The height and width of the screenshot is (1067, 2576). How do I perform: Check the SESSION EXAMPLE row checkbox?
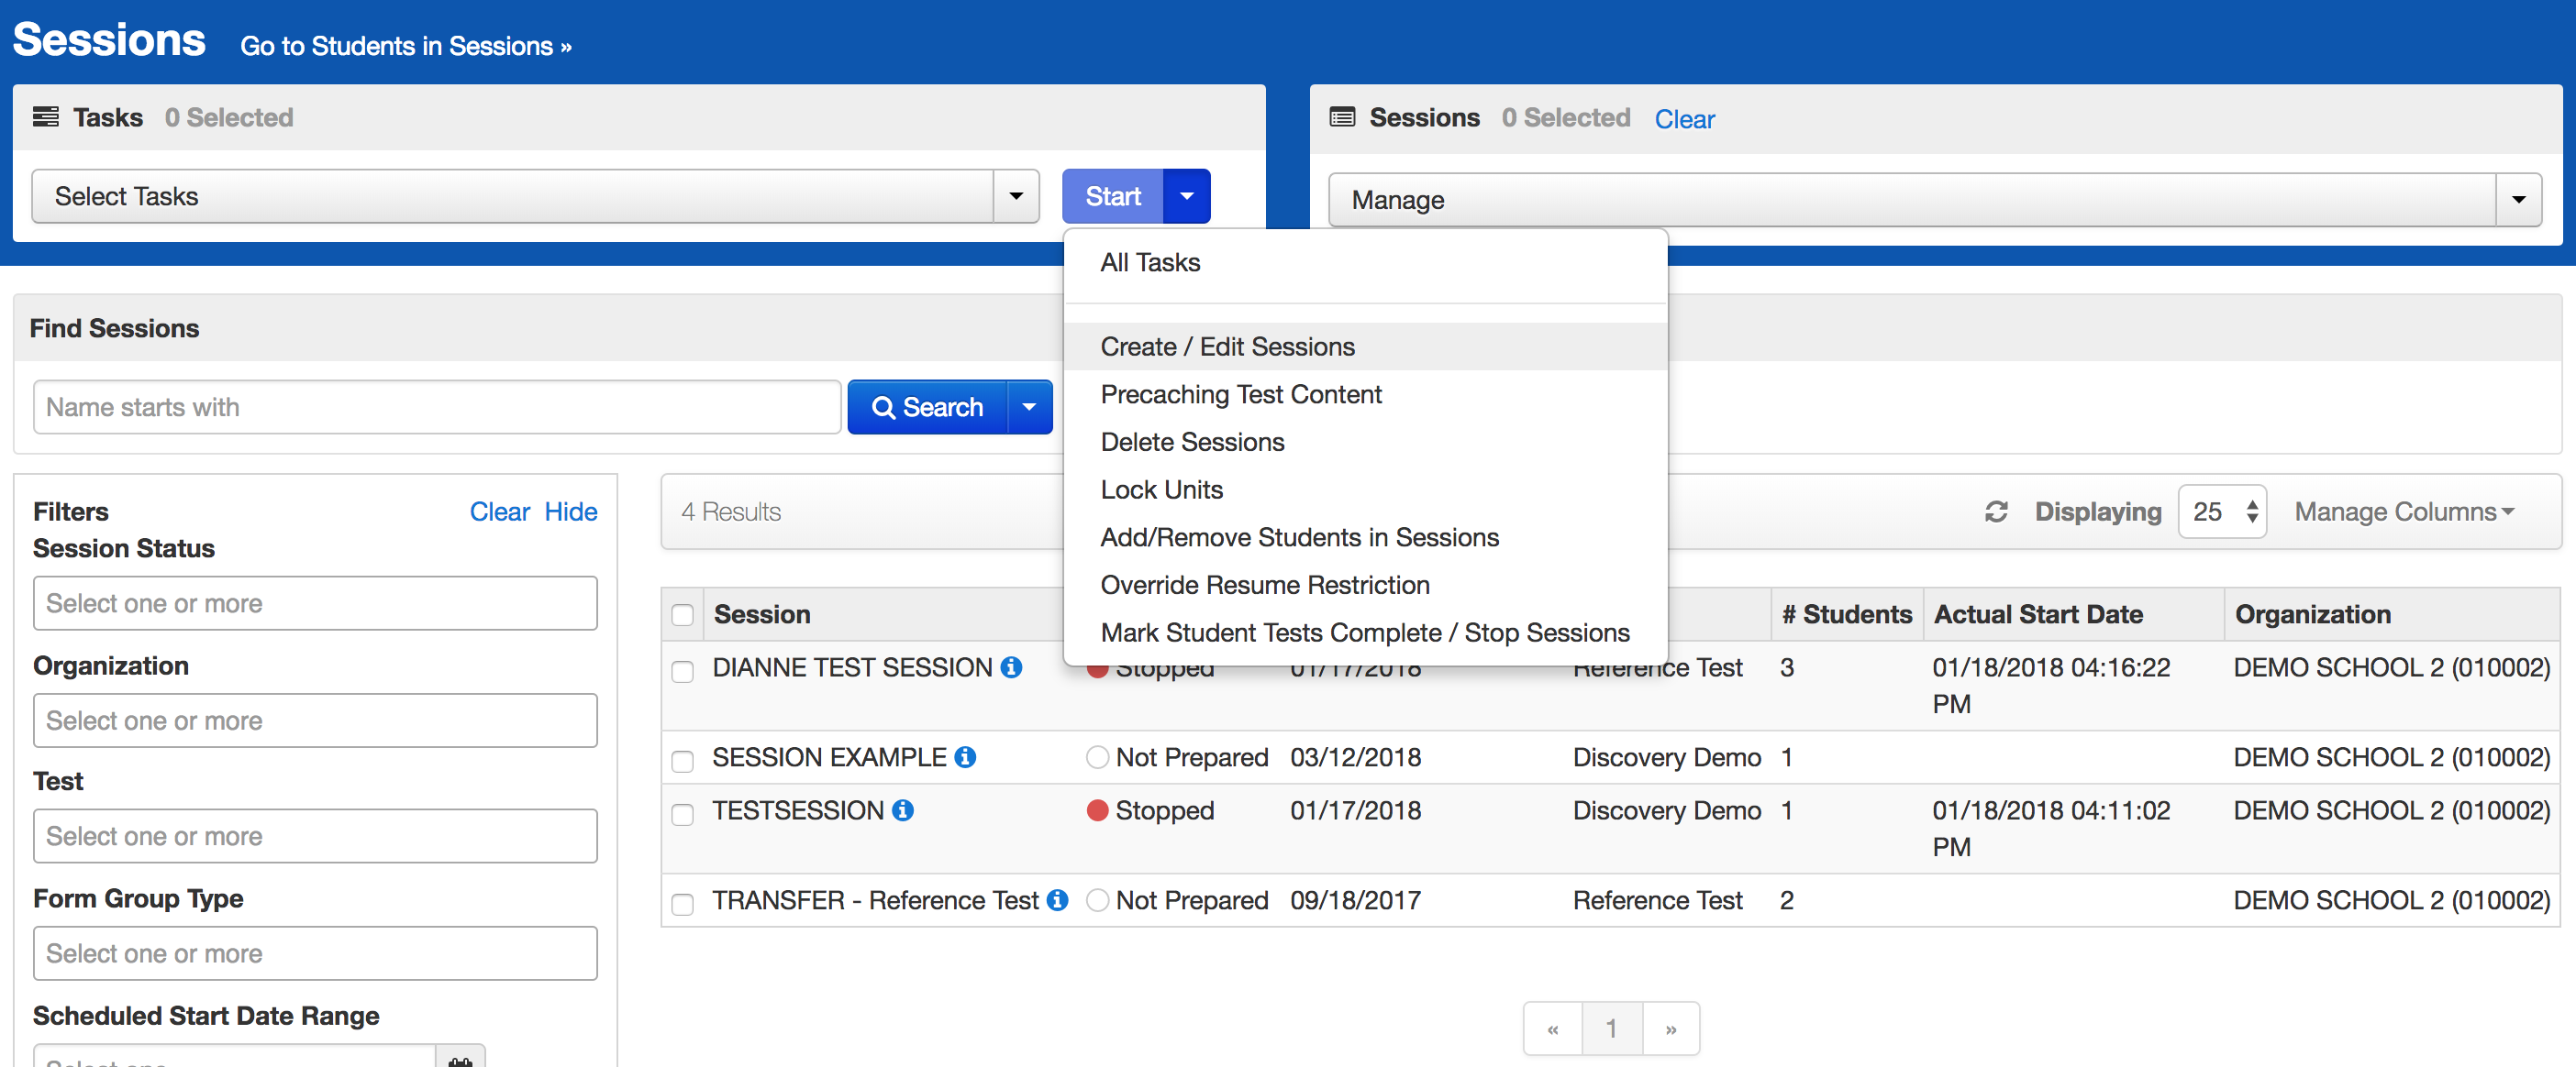(x=683, y=761)
